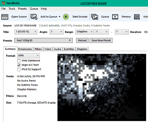Click the green Start Encode play icon
This screenshot has width=148, height=122.
(x=66, y=17)
